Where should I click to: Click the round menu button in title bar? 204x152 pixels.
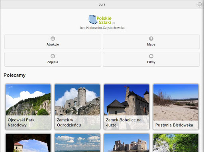[199, 4]
